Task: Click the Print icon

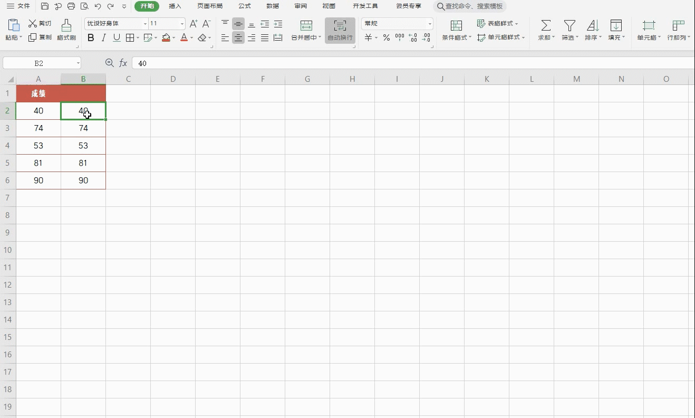Action: pos(71,6)
